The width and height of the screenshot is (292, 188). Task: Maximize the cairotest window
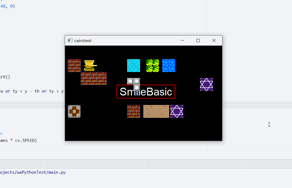198,40
